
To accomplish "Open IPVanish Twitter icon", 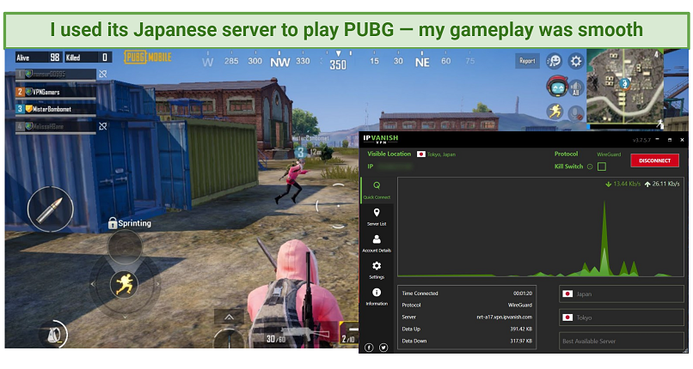I will [383, 348].
